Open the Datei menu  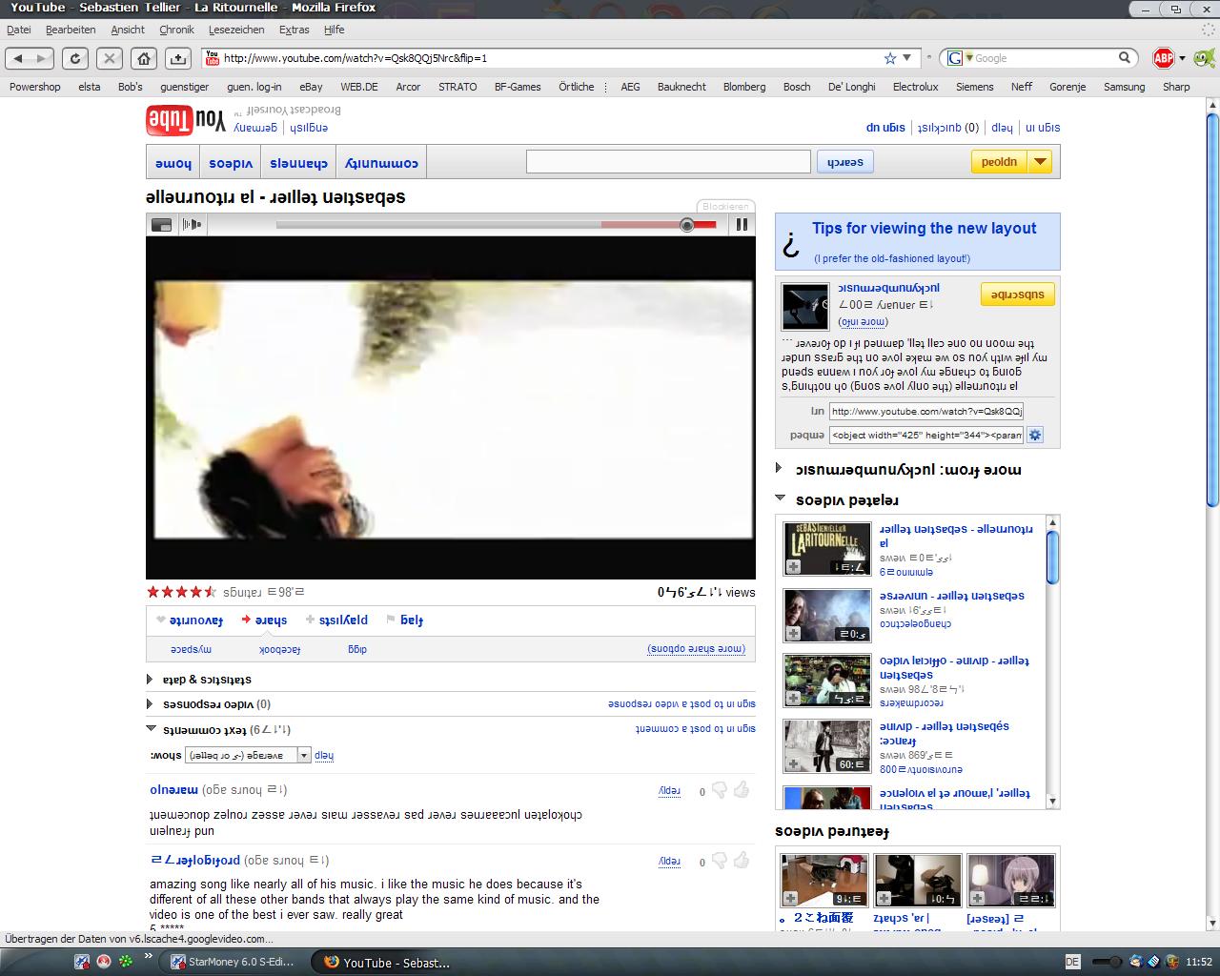(x=19, y=30)
